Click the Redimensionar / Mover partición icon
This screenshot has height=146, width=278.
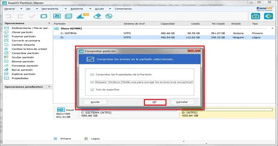tap(6, 28)
